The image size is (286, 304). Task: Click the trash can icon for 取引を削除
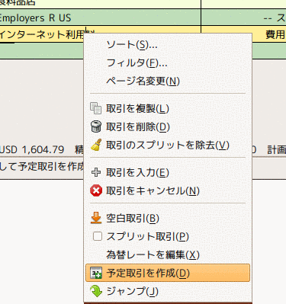[96, 126]
